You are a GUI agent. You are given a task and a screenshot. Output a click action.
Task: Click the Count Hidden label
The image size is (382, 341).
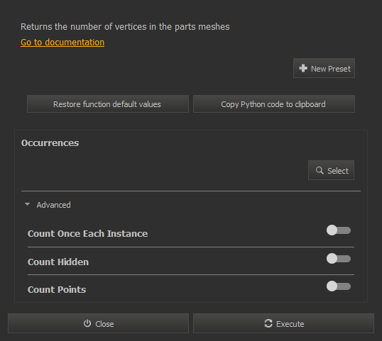tap(58, 262)
